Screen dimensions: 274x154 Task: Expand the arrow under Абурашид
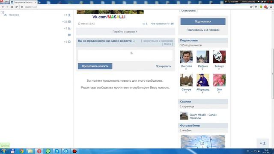(203, 92)
